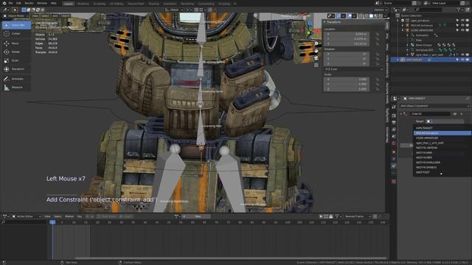Open viewport Select header menu

(45, 16)
